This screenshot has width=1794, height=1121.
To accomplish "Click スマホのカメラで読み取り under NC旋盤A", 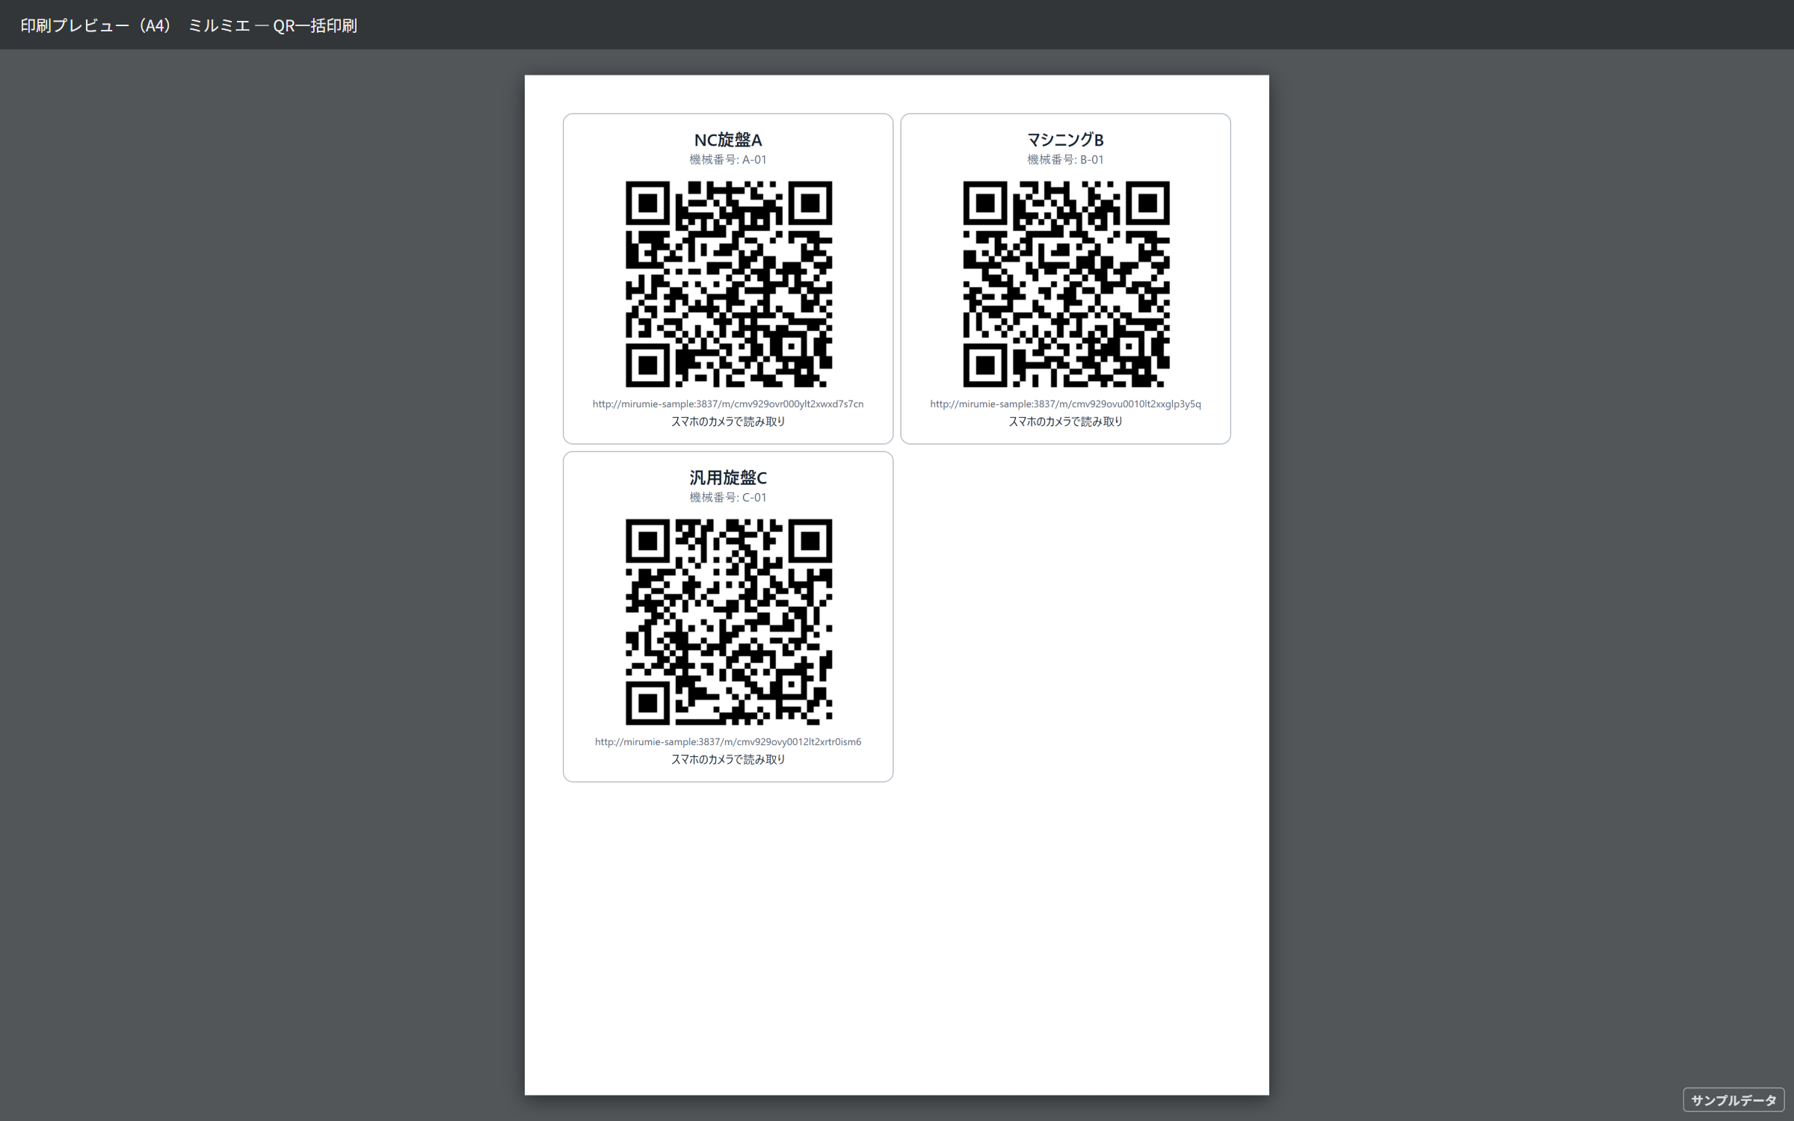I will coord(728,421).
